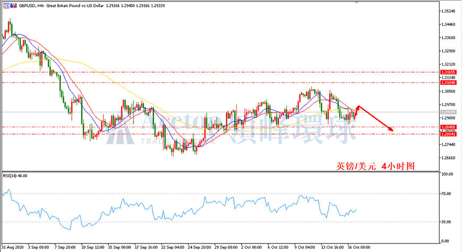Click the 30.00 RSI level label

coord(446,222)
